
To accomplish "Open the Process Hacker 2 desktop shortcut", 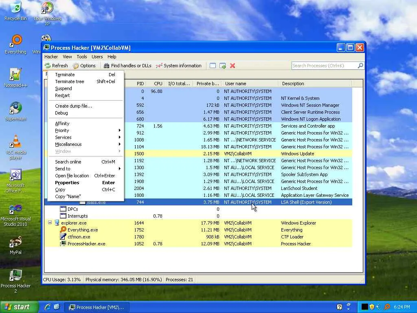I will pyautogui.click(x=15, y=281).
